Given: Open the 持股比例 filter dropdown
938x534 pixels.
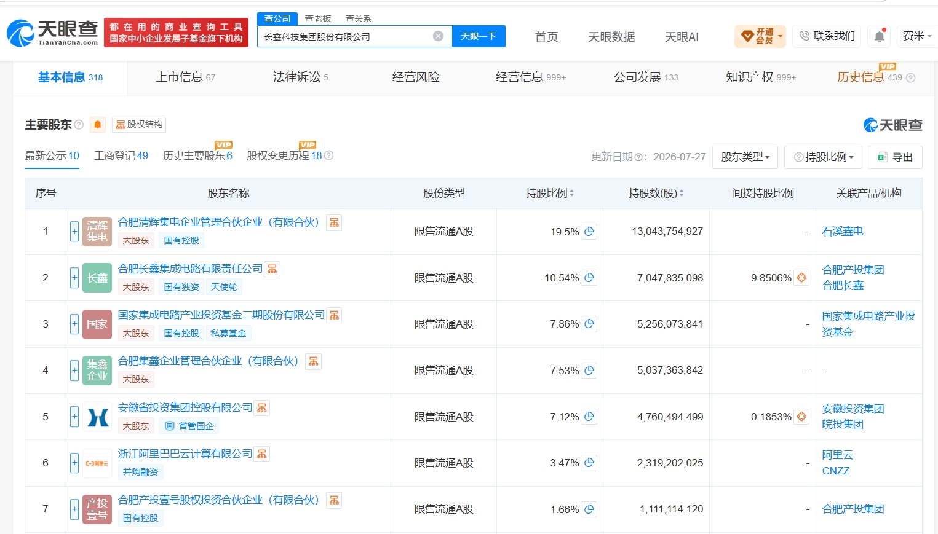Looking at the screenshot, I should [824, 157].
